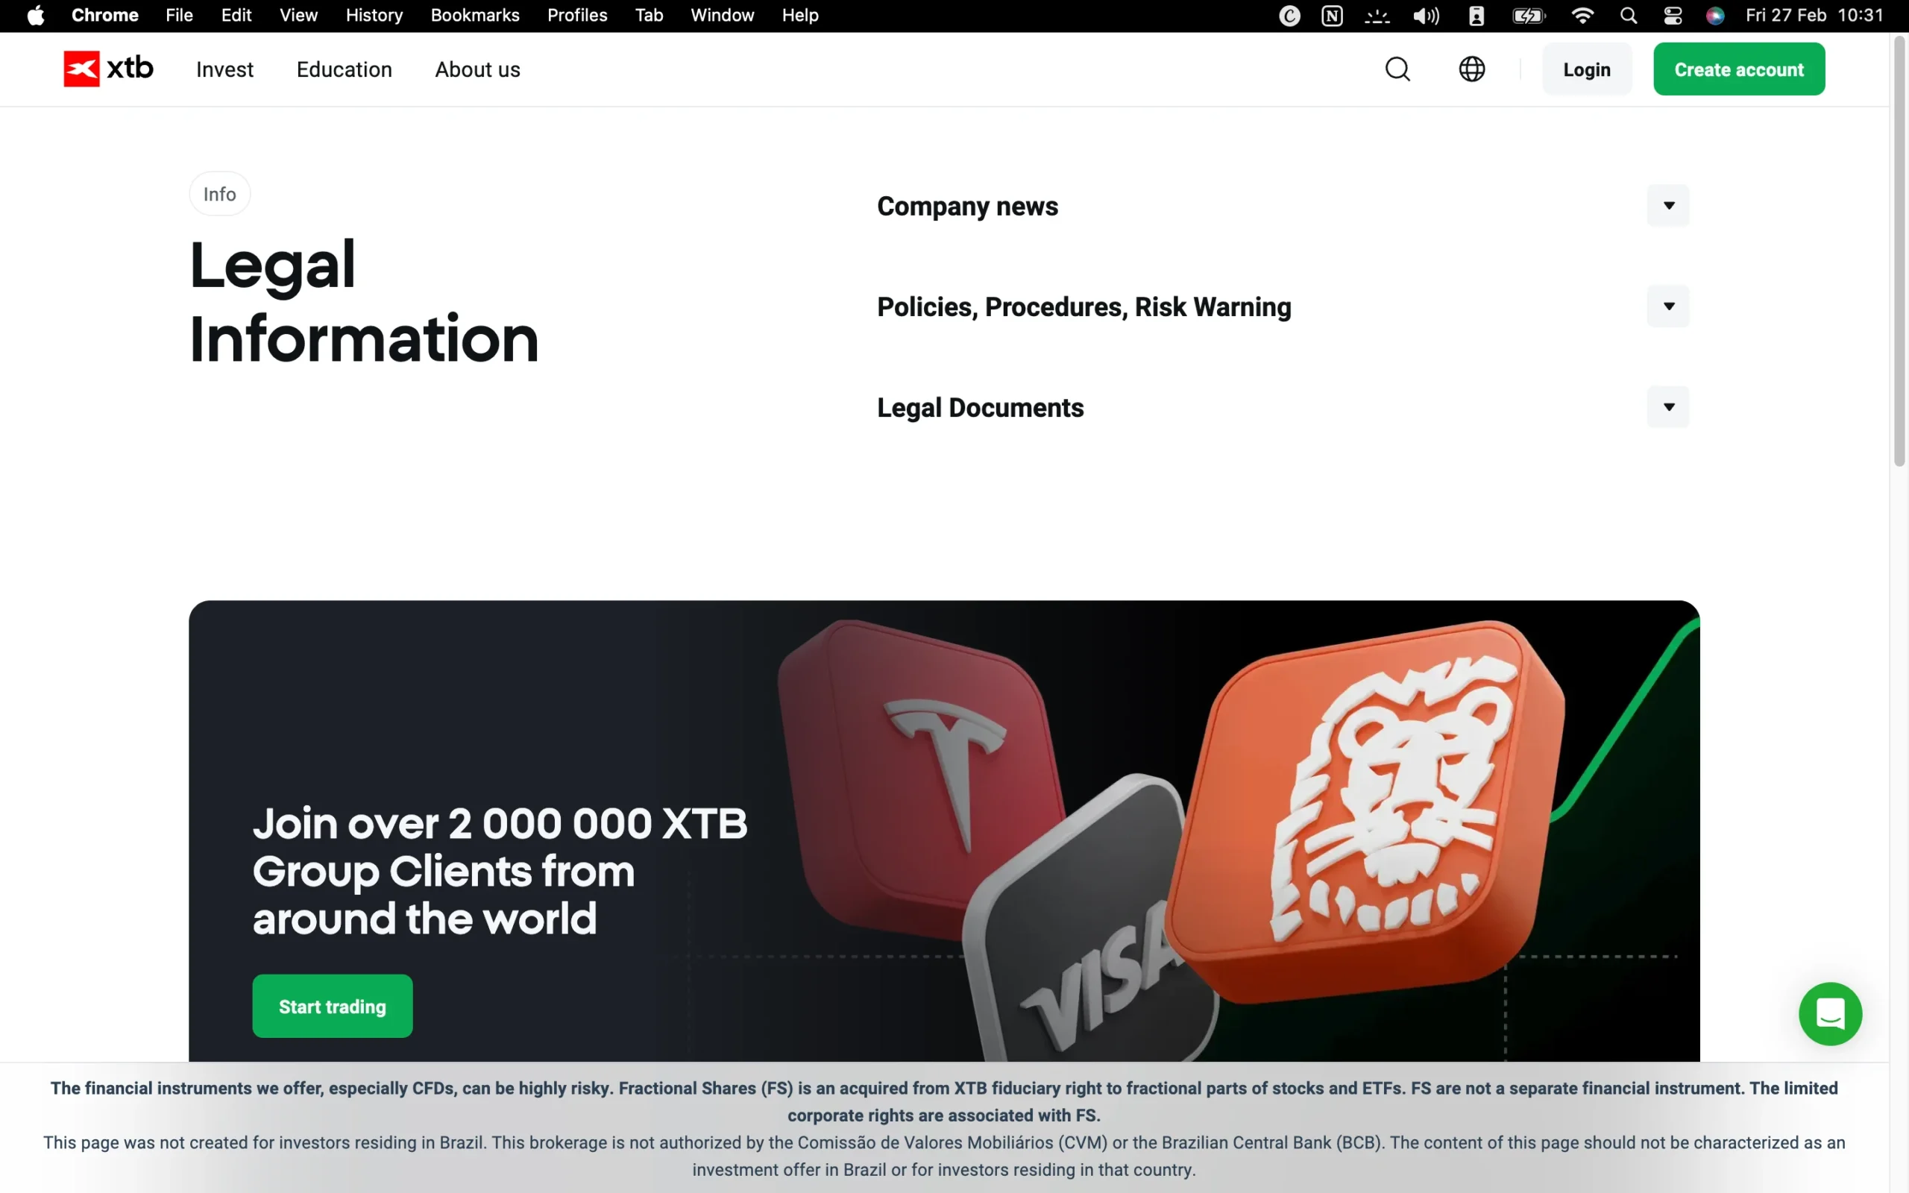1909x1193 pixels.
Task: Click the XTB logo to go home
Action: [108, 69]
